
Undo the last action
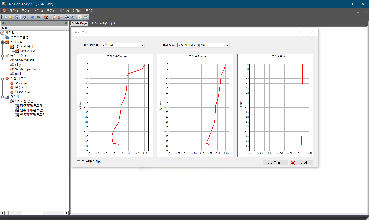[x=33, y=17]
